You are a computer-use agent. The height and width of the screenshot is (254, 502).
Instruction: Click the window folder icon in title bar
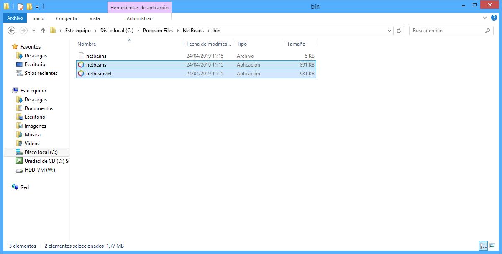coord(7,7)
